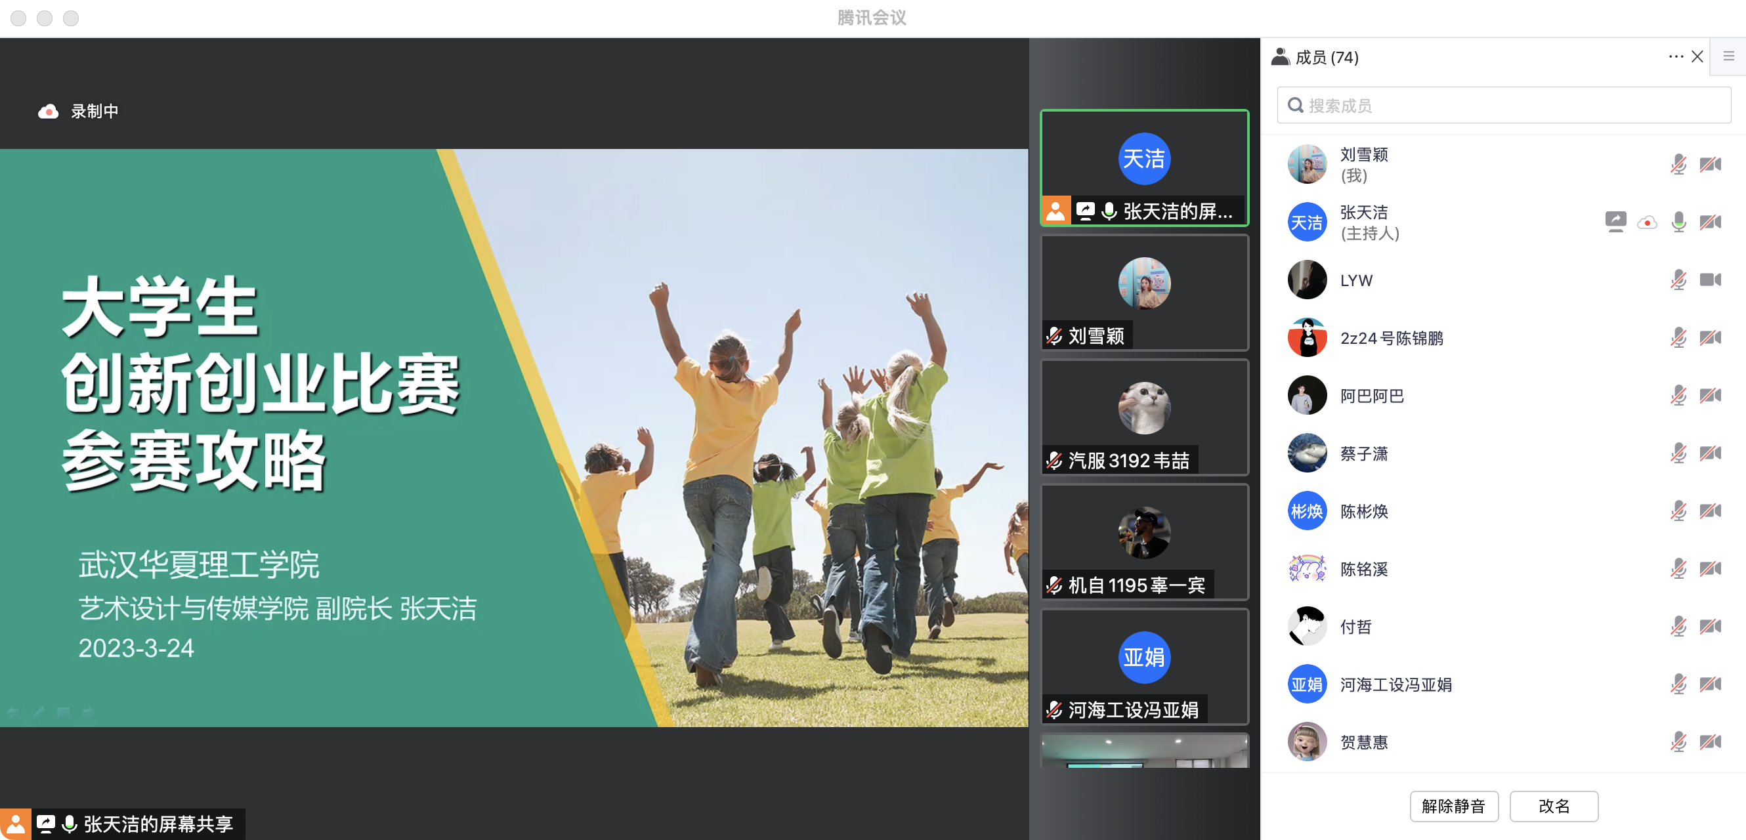Toggle 张天洁 host microphone icon
The height and width of the screenshot is (840, 1746).
tap(1678, 222)
